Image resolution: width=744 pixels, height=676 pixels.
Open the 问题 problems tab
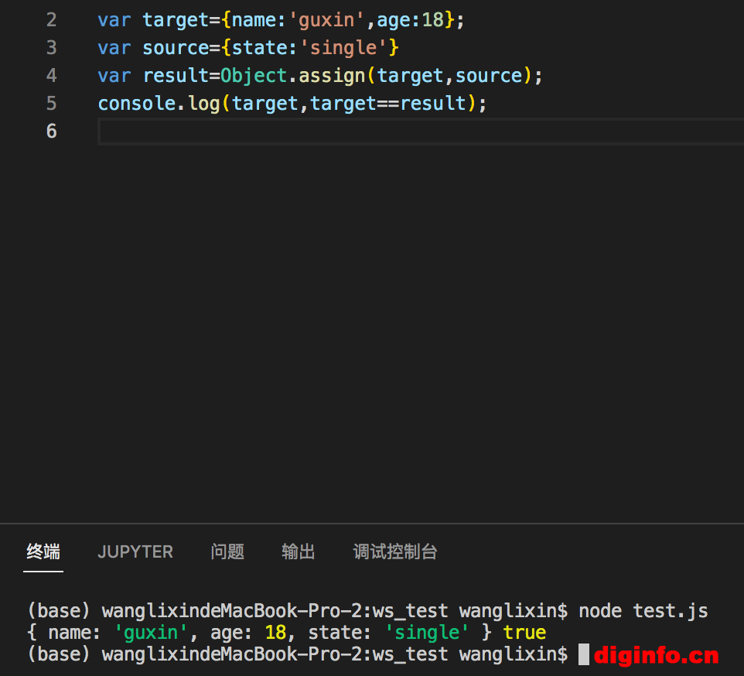pos(227,551)
